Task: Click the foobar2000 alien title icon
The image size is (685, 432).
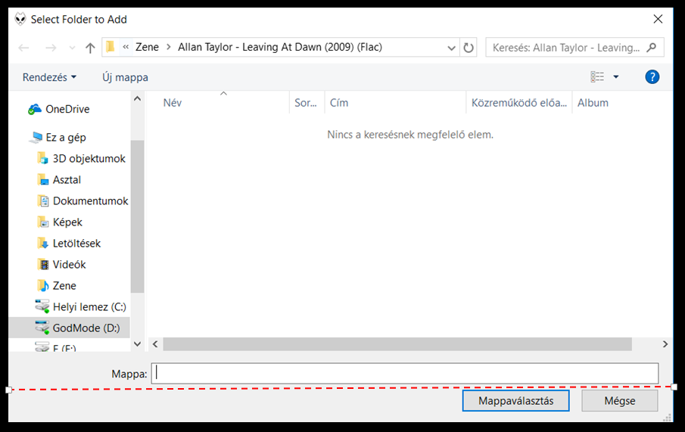Action: coord(20,19)
